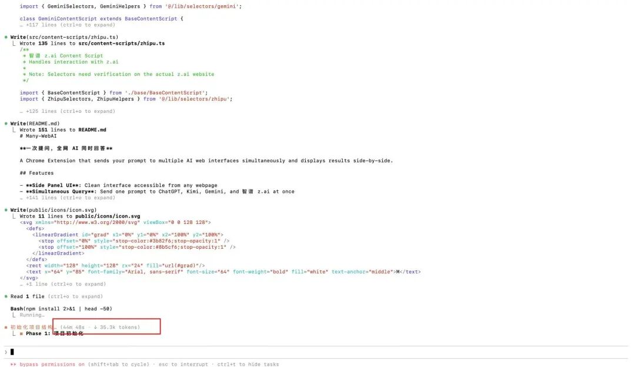
Task: Click the opening '<svg xmlns' line
Action: (x=115, y=222)
